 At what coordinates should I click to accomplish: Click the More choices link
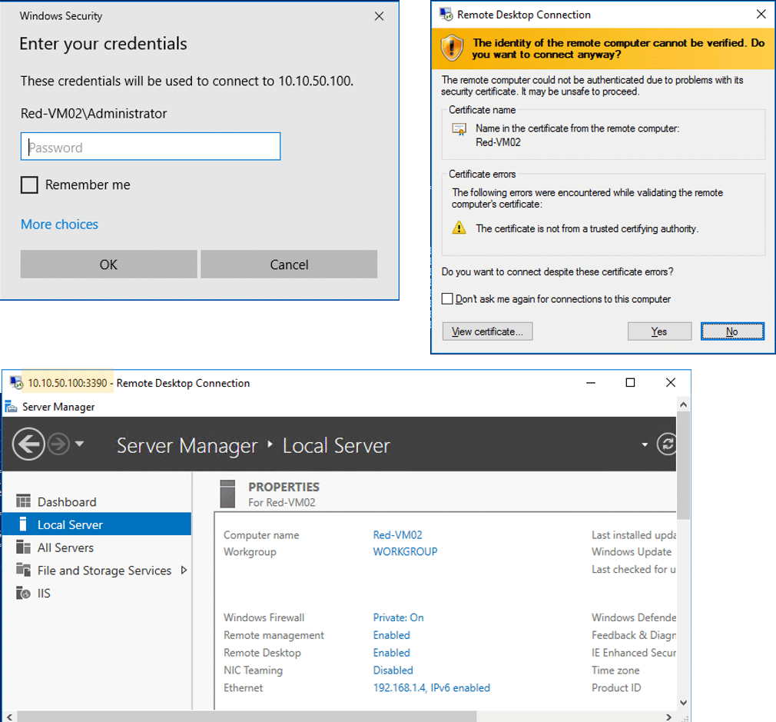tap(59, 225)
